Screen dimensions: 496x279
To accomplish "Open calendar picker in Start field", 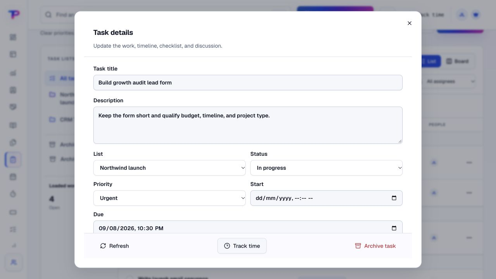I will 394,198.
